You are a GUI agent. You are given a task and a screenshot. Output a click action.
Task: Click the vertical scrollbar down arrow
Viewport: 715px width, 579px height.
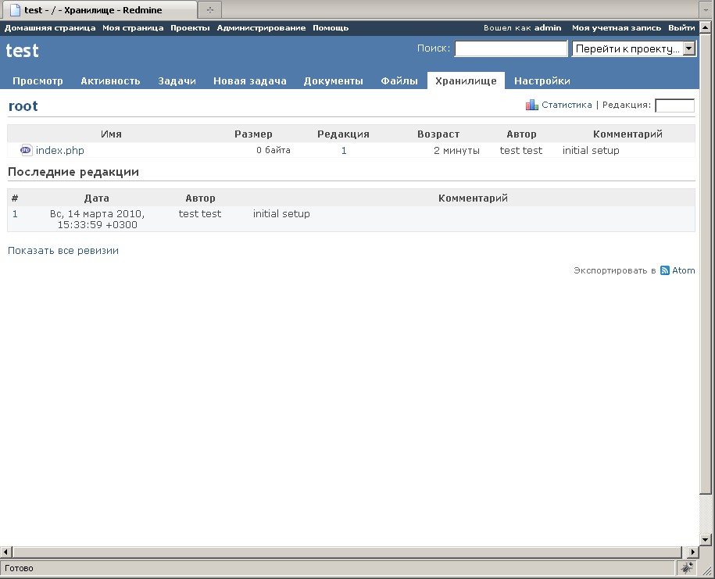705,539
